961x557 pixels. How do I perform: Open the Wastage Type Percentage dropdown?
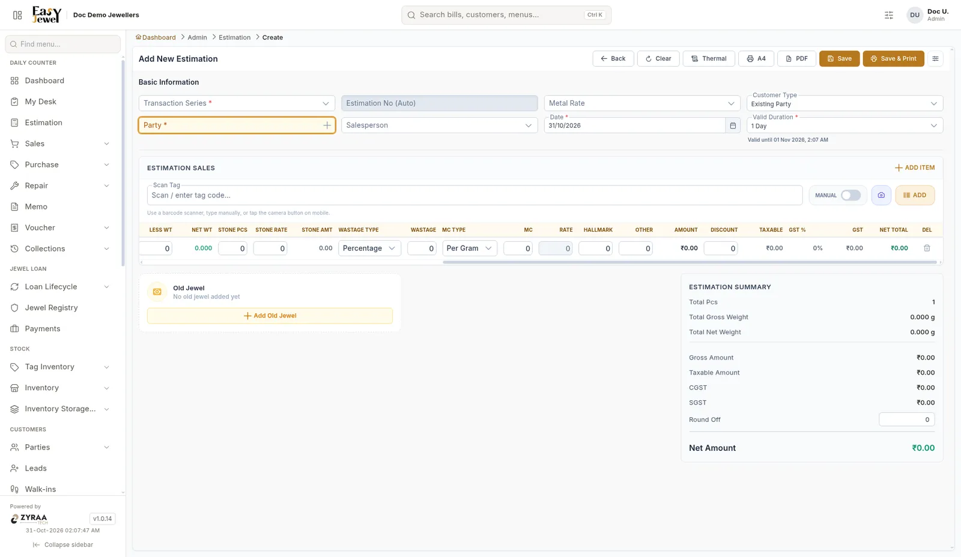point(369,248)
